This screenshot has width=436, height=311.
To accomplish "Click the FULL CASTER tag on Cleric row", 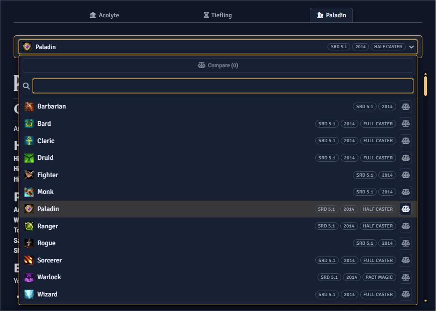I will pyautogui.click(x=378, y=141).
